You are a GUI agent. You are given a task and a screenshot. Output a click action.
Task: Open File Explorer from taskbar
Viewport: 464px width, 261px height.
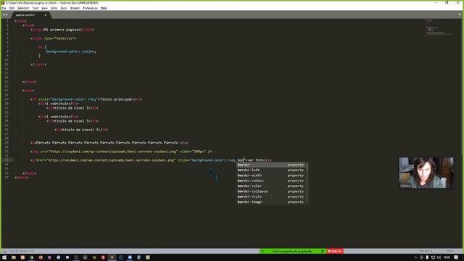point(14,258)
